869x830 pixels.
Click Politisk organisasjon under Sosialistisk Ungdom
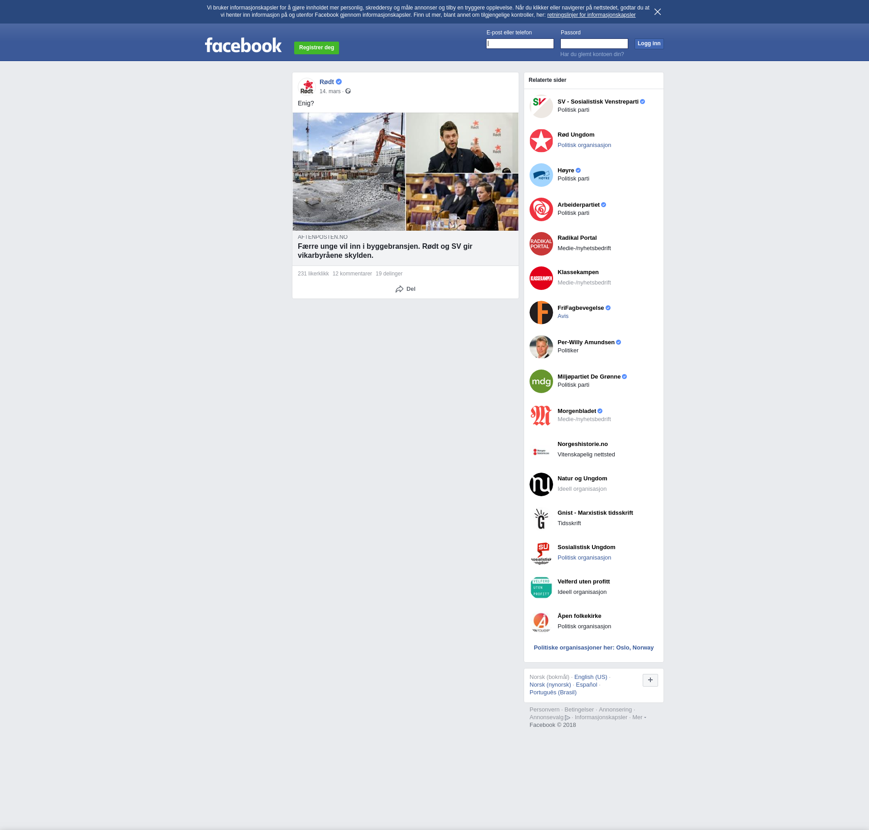584,558
